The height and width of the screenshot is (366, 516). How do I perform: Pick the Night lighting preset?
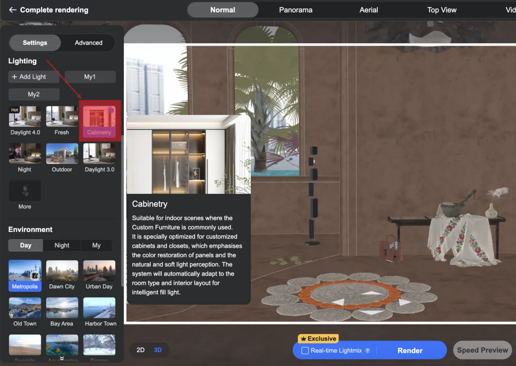pos(25,154)
